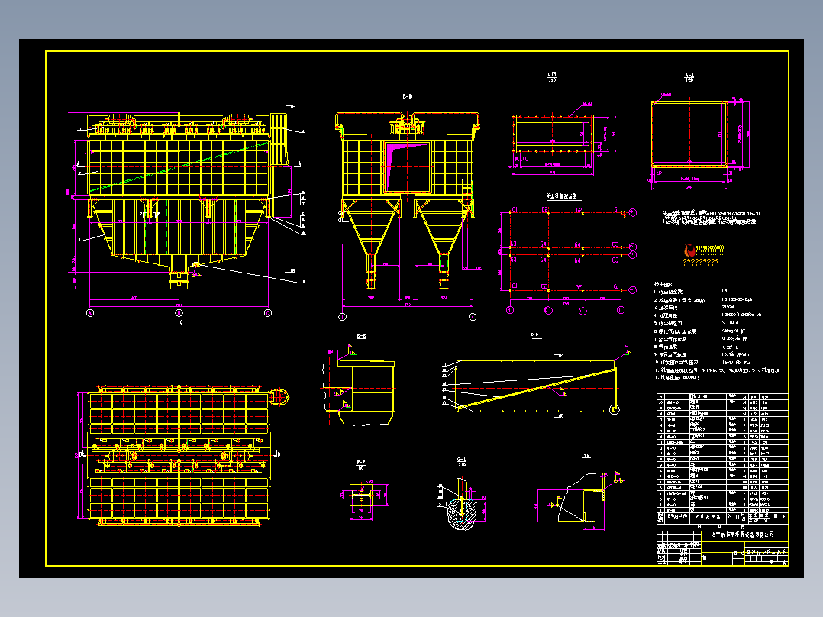Select the F-F base plate detail drawing

pos(361,495)
